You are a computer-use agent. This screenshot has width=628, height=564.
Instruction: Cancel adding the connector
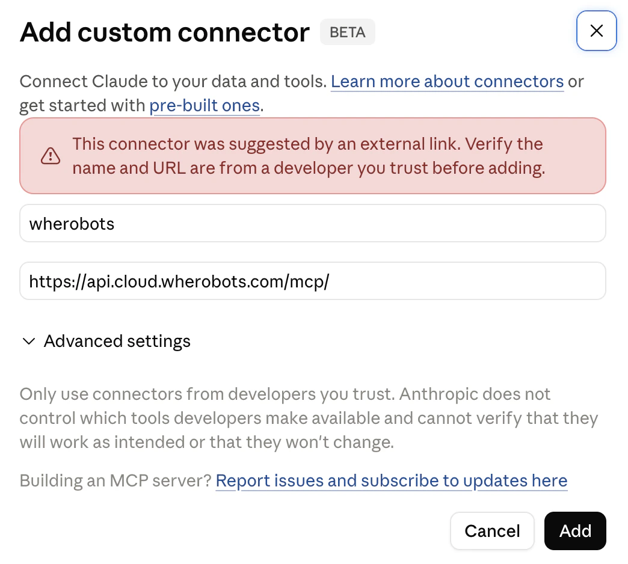pyautogui.click(x=492, y=531)
